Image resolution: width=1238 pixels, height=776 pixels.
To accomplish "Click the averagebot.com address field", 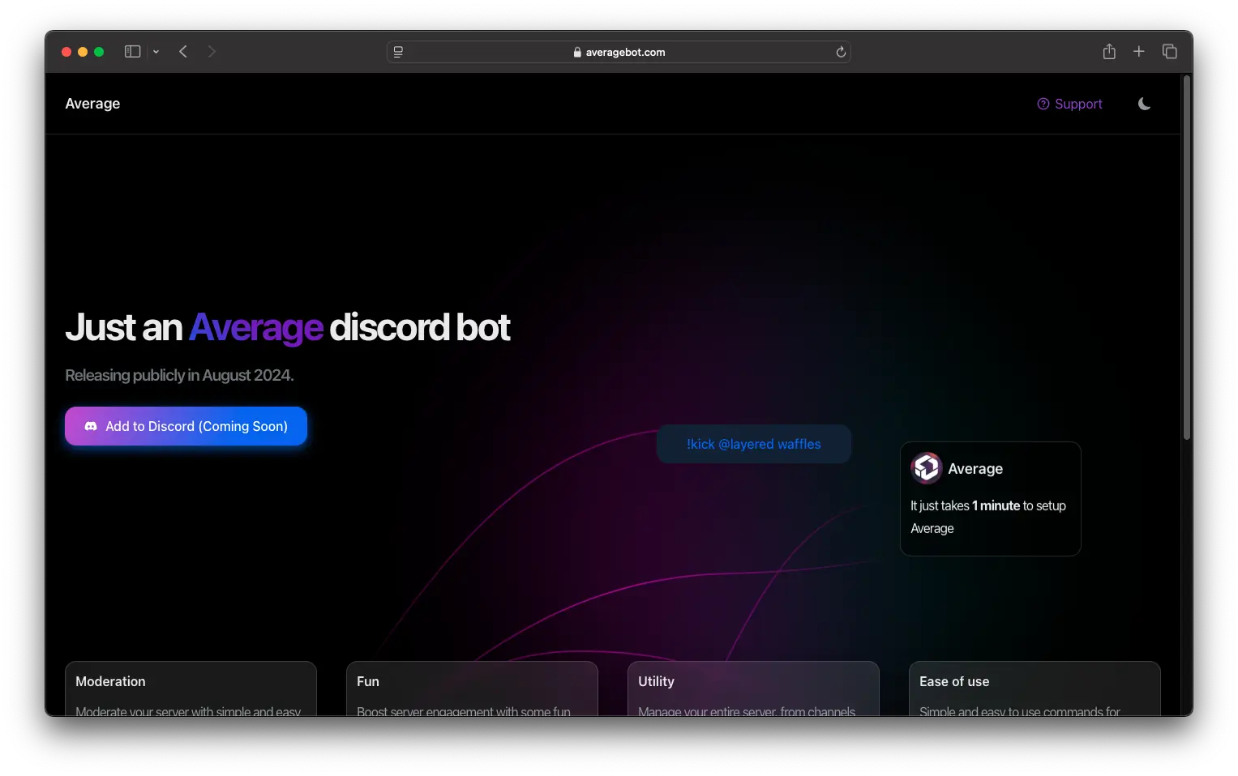I will [x=619, y=52].
